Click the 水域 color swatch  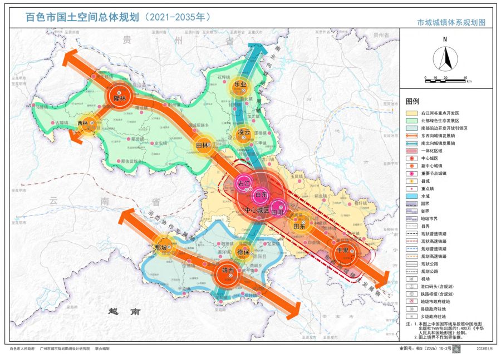point(411,196)
